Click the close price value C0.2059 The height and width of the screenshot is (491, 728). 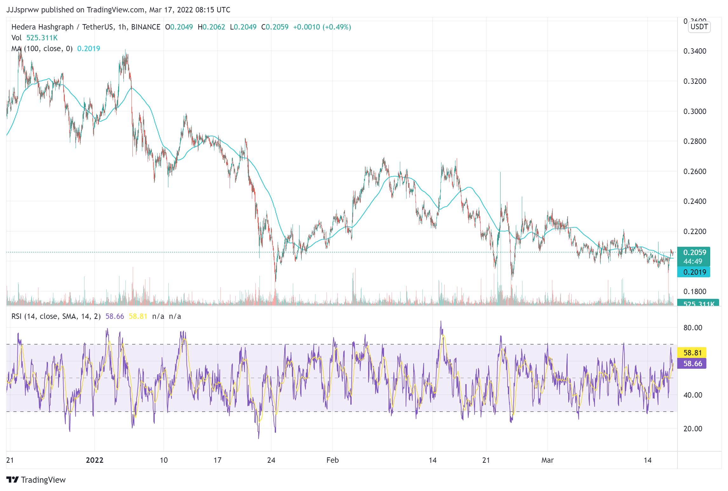(x=275, y=27)
